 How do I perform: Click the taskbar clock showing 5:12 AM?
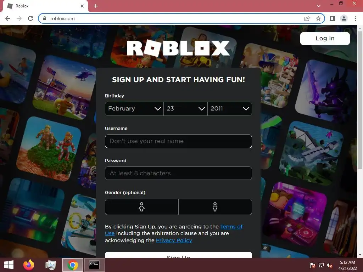tap(347, 265)
